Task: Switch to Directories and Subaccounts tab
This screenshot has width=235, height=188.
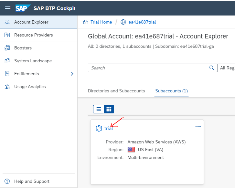Action: tap(116, 91)
